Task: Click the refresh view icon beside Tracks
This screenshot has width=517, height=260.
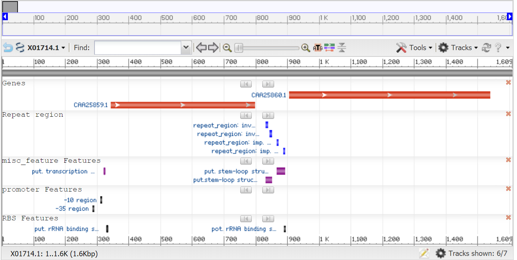Action: [x=486, y=48]
